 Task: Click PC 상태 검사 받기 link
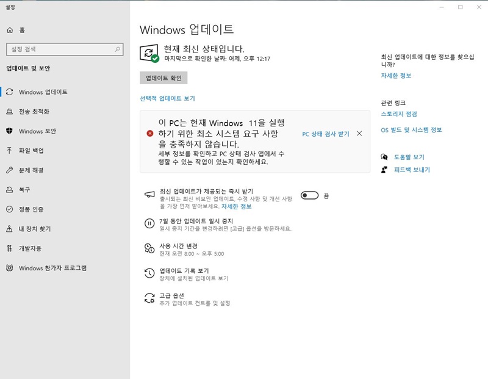(326, 134)
